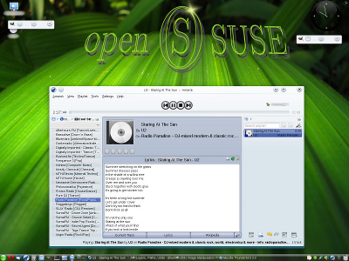The width and height of the screenshot is (349, 261).
Task: Rate track three stars
Action: [120, 151]
